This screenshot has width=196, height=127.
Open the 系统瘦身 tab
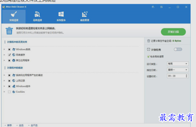(61, 17)
